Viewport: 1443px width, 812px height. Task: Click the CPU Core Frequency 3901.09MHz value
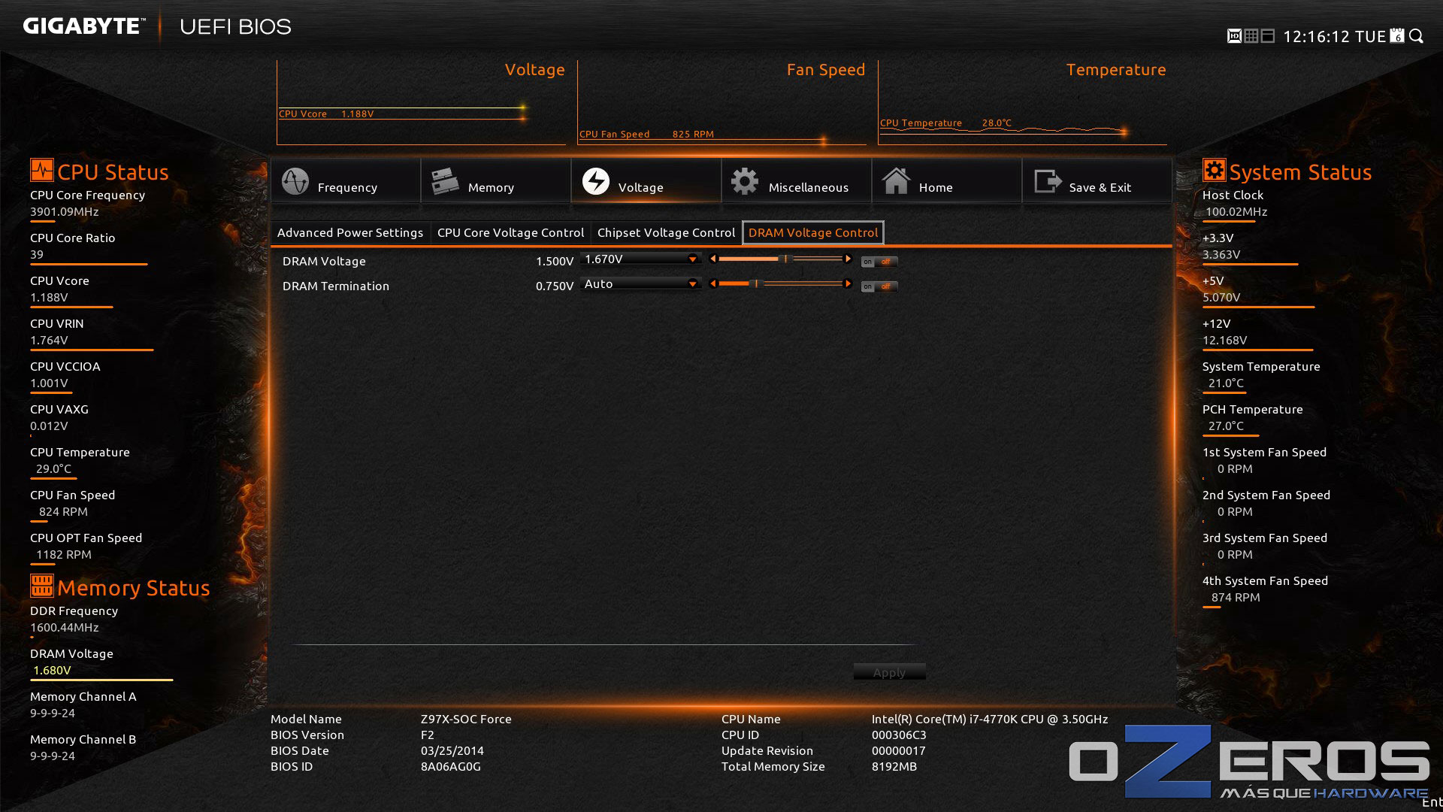click(x=65, y=212)
